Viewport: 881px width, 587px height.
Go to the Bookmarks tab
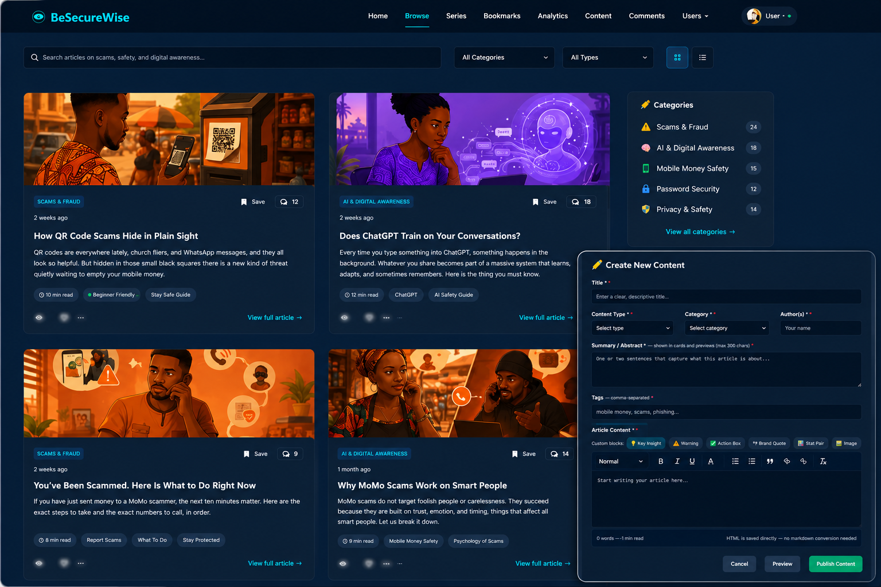click(x=502, y=16)
